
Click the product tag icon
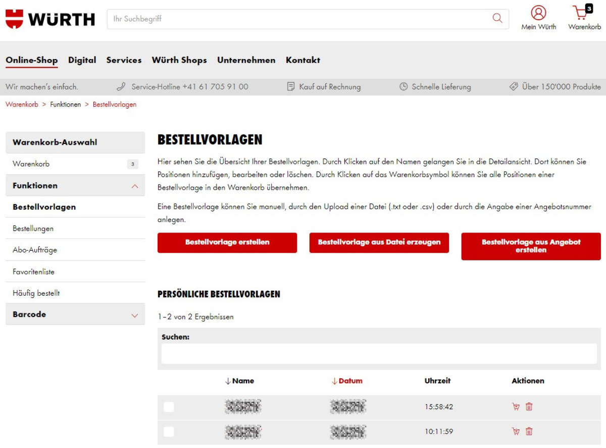pyautogui.click(x=514, y=87)
